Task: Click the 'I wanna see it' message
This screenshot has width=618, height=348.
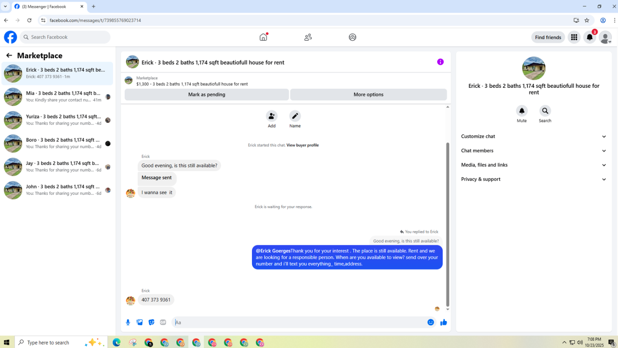Action: 157,193
